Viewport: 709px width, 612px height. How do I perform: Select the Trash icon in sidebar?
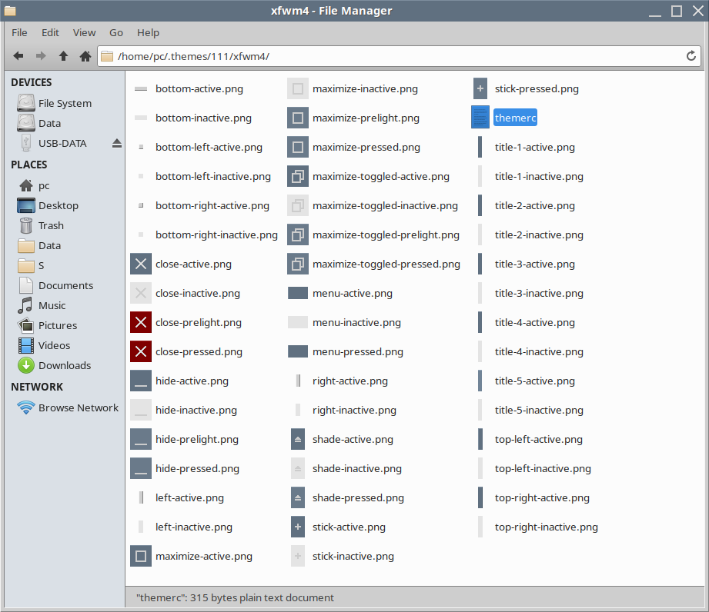(x=26, y=225)
